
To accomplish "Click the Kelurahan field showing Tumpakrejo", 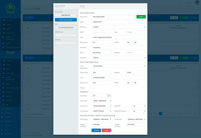I will 118,47.
